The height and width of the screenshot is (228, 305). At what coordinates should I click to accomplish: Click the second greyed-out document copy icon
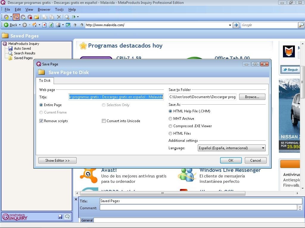[x=52, y=17]
